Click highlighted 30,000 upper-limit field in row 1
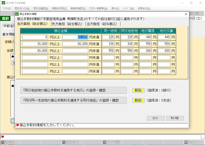Screen dimensions: 205x145 click(x=75, y=37)
